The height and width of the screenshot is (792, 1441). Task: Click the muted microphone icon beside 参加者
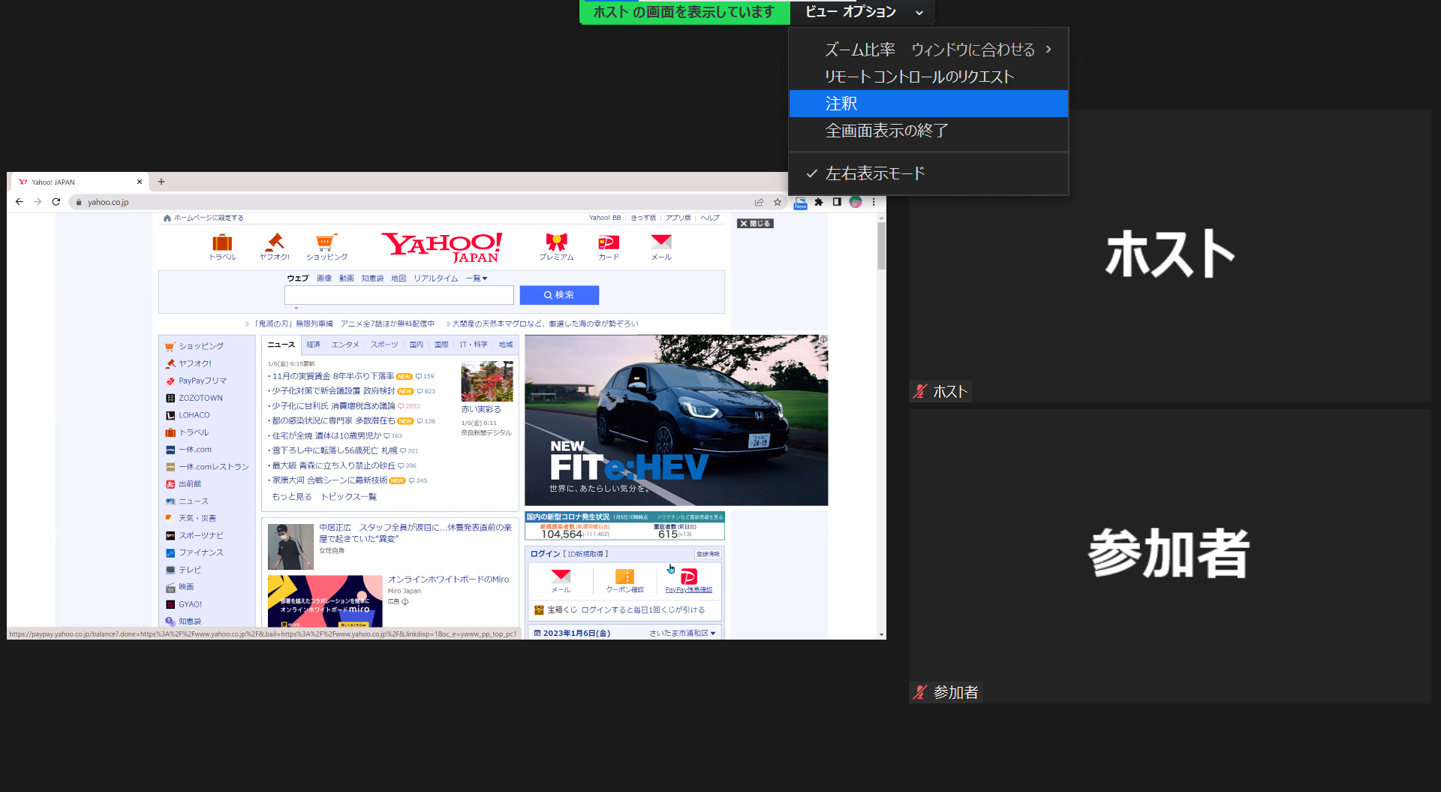coord(920,692)
